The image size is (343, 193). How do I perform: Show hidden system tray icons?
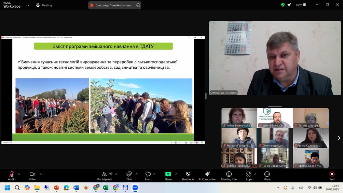pyautogui.click(x=278, y=188)
